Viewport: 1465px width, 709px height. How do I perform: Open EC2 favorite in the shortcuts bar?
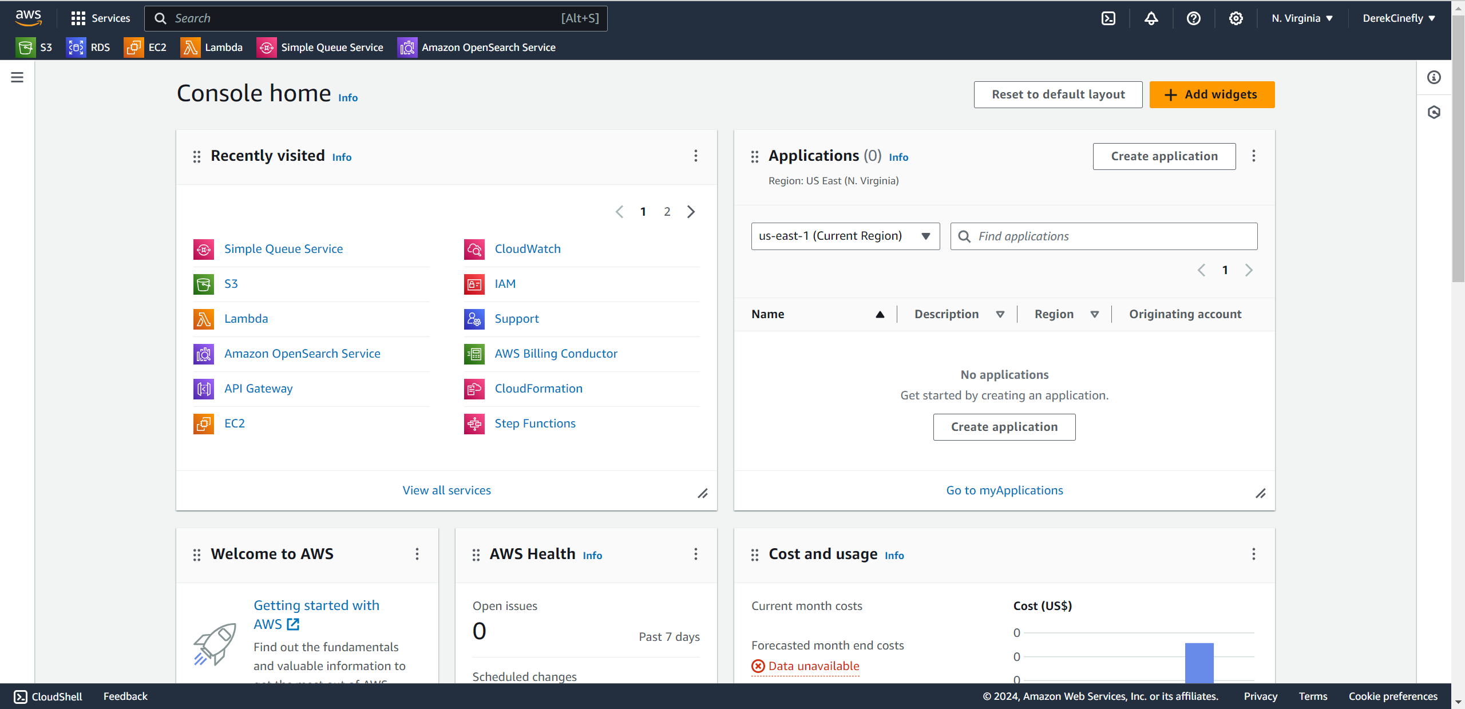pyautogui.click(x=145, y=47)
